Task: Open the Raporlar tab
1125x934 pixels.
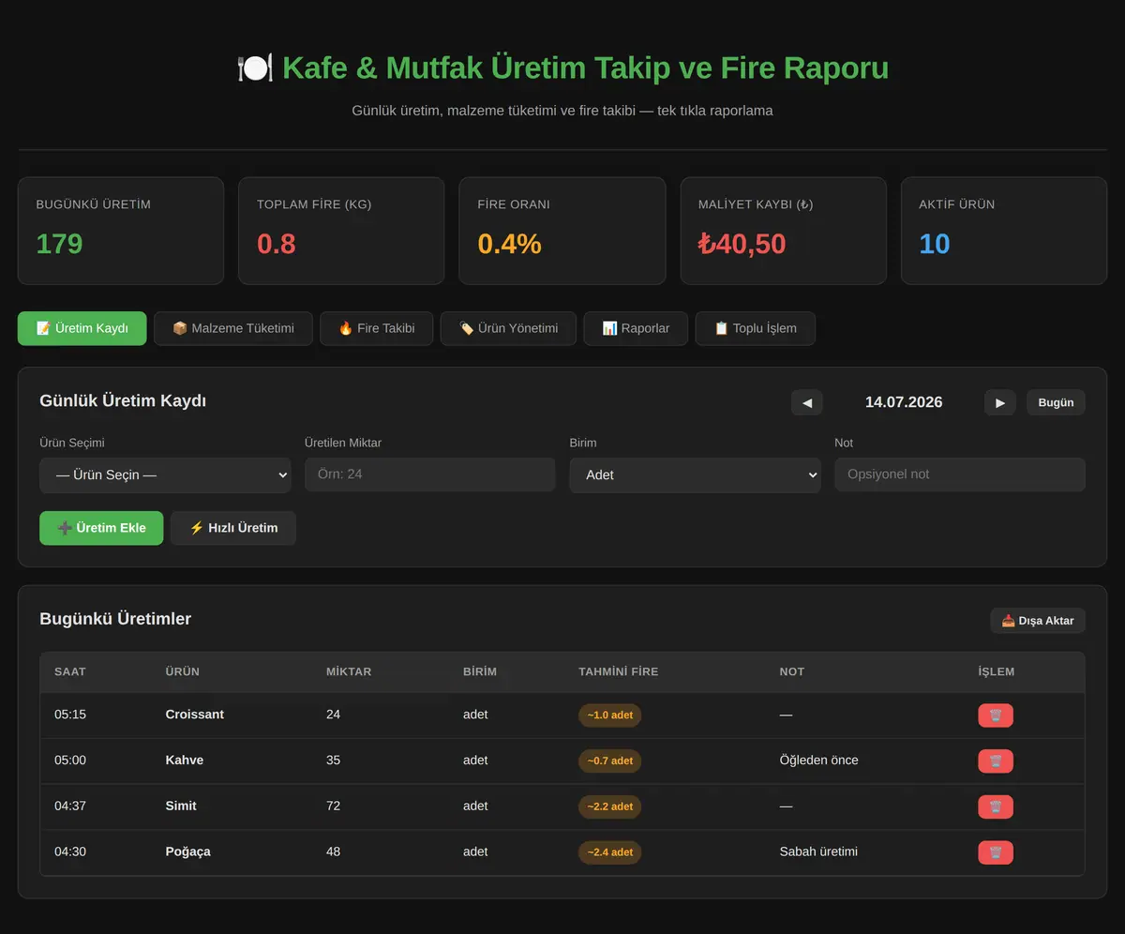Action: click(x=636, y=328)
